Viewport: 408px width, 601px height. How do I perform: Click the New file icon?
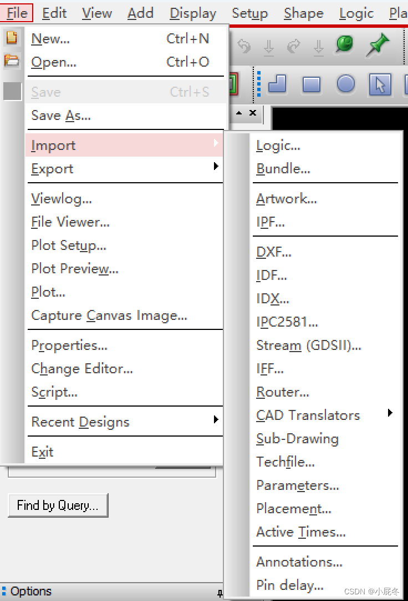coord(12,38)
